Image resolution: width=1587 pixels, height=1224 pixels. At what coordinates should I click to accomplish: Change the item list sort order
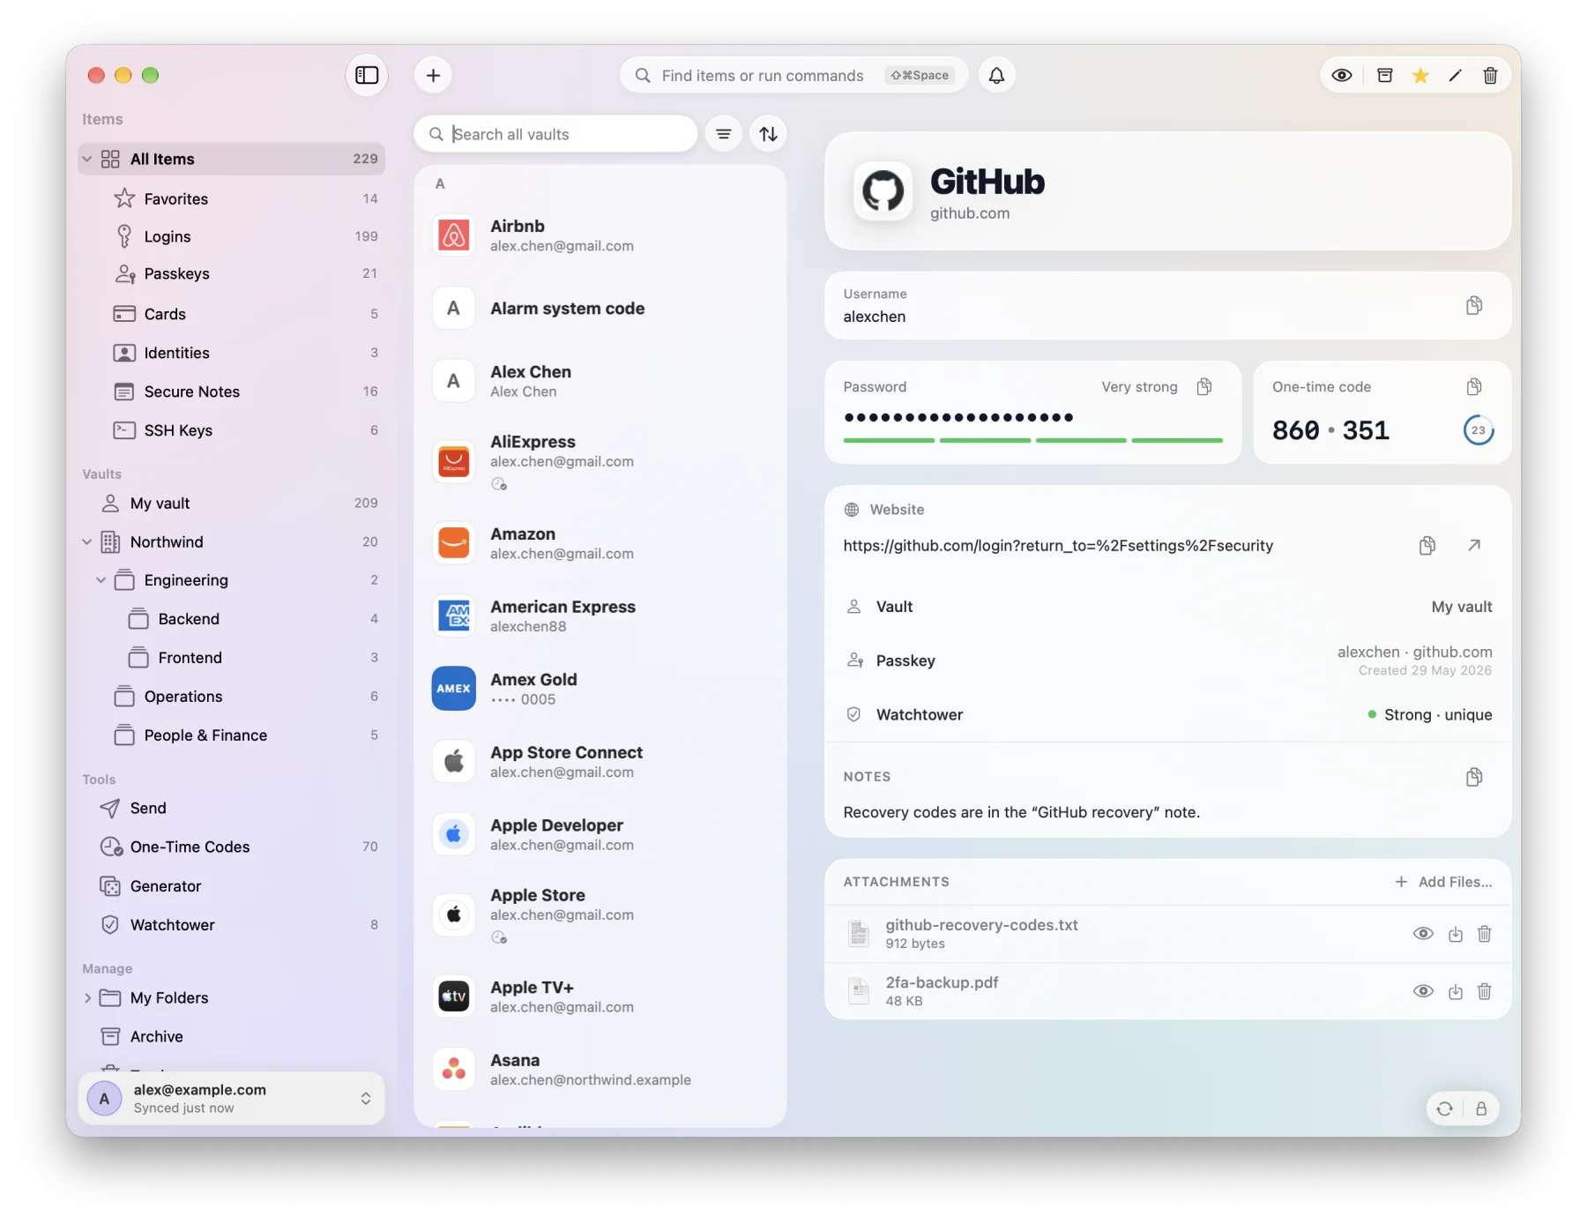769,134
